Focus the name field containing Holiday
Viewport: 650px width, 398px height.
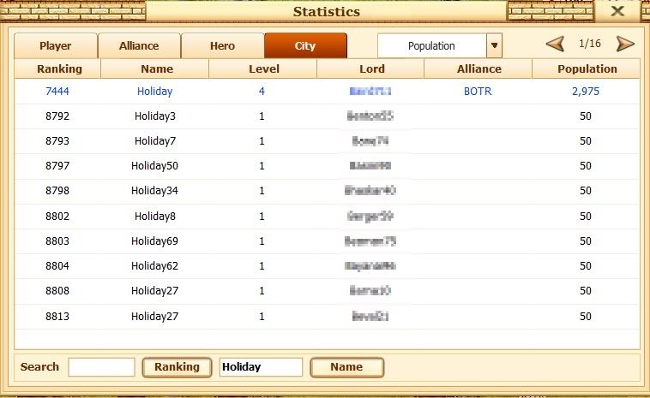pyautogui.click(x=261, y=367)
